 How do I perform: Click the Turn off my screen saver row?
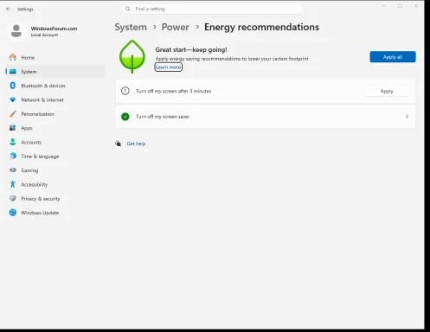pyautogui.click(x=266, y=117)
